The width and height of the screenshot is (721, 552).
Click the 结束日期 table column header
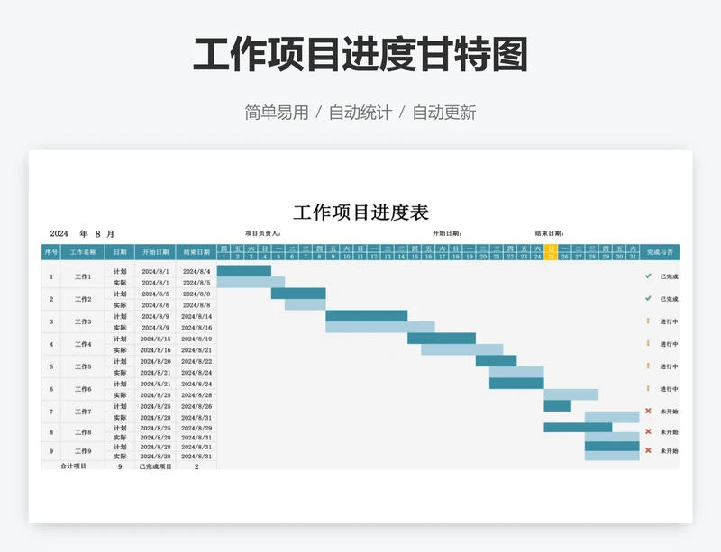click(196, 252)
